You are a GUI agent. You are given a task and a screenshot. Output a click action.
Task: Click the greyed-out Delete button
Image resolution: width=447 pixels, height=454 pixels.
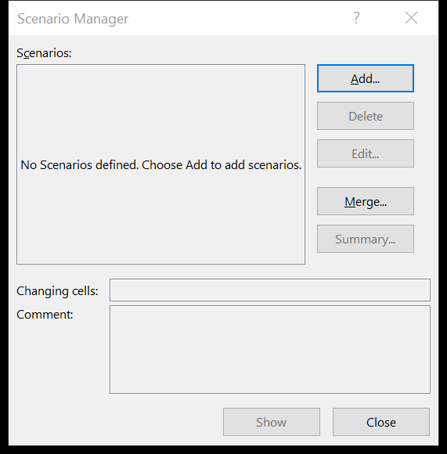click(x=366, y=116)
